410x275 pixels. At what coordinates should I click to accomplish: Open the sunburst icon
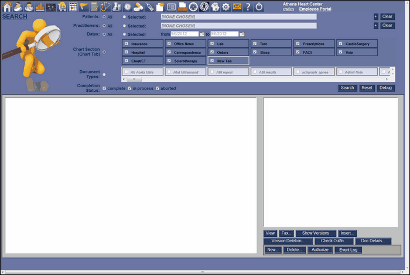point(128,7)
